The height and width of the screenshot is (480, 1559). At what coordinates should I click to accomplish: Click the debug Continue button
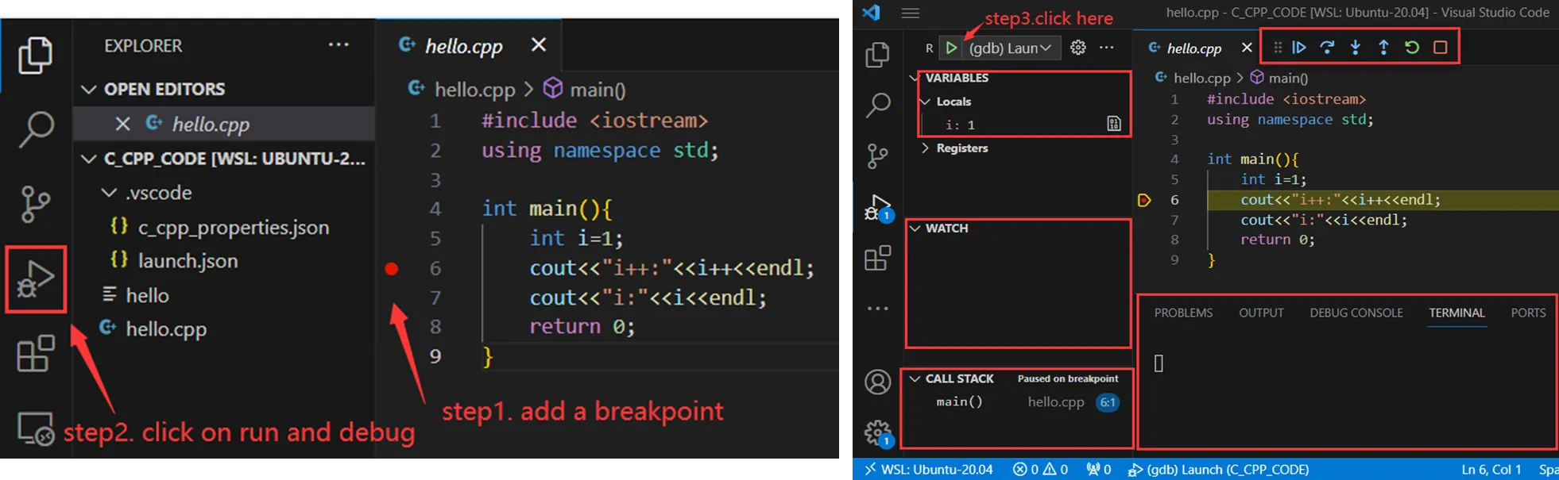(x=1299, y=48)
